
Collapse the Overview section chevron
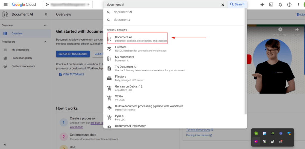(45, 26)
